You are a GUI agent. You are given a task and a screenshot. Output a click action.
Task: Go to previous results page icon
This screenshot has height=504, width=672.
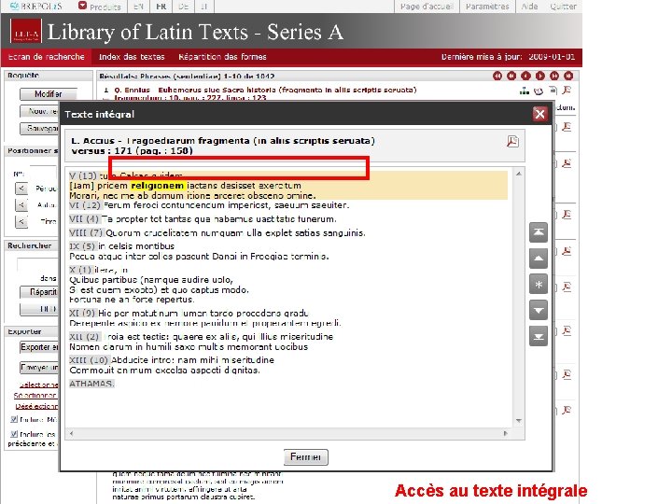(525, 76)
